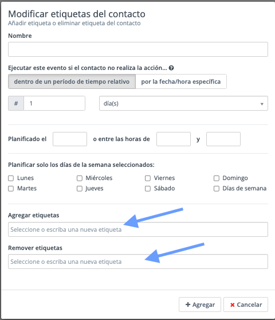Check the Lunes checkbox
This screenshot has width=275, height=320.
[11, 178]
